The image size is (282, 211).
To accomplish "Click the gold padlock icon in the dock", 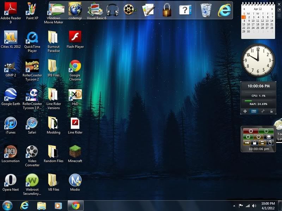I will 167,10.
